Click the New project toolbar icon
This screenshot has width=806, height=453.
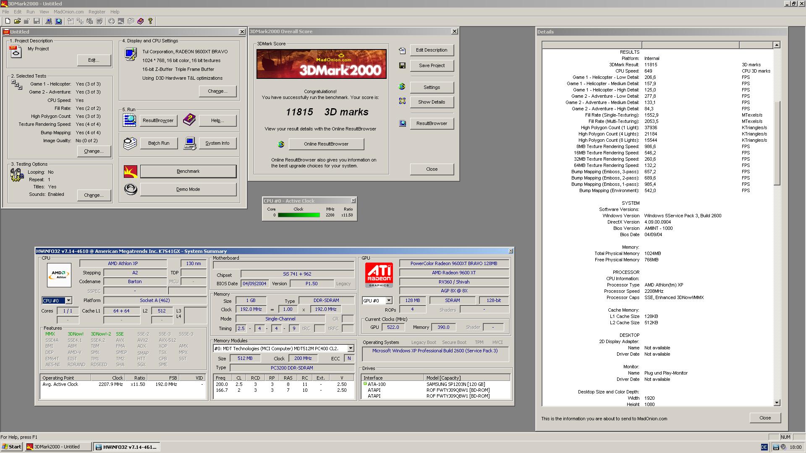point(7,21)
